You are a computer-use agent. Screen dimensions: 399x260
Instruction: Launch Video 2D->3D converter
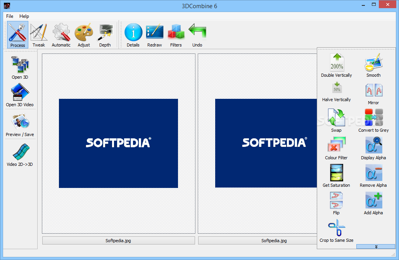pyautogui.click(x=20, y=155)
